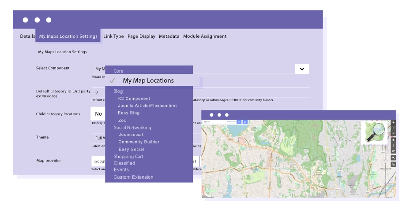Screen dimensions: 406x220
Task: Click the Map provider label
Action: 49,160
